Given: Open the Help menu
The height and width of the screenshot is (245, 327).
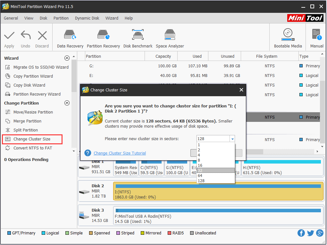Looking at the screenshot, I should [x=129, y=18].
